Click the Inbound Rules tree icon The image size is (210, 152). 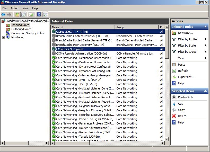click(x=8, y=25)
